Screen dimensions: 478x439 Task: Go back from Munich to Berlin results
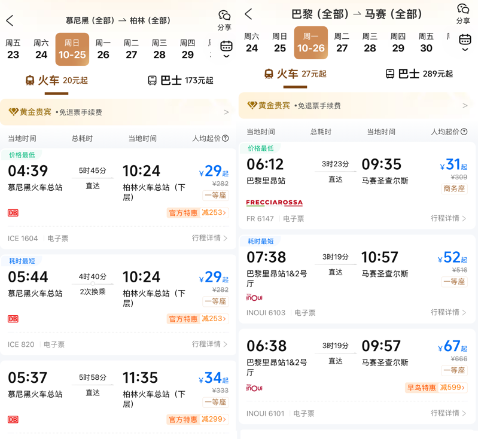pos(10,20)
